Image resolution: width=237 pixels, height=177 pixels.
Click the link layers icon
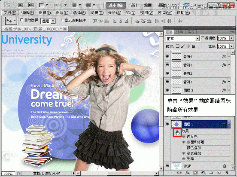pos(179,173)
